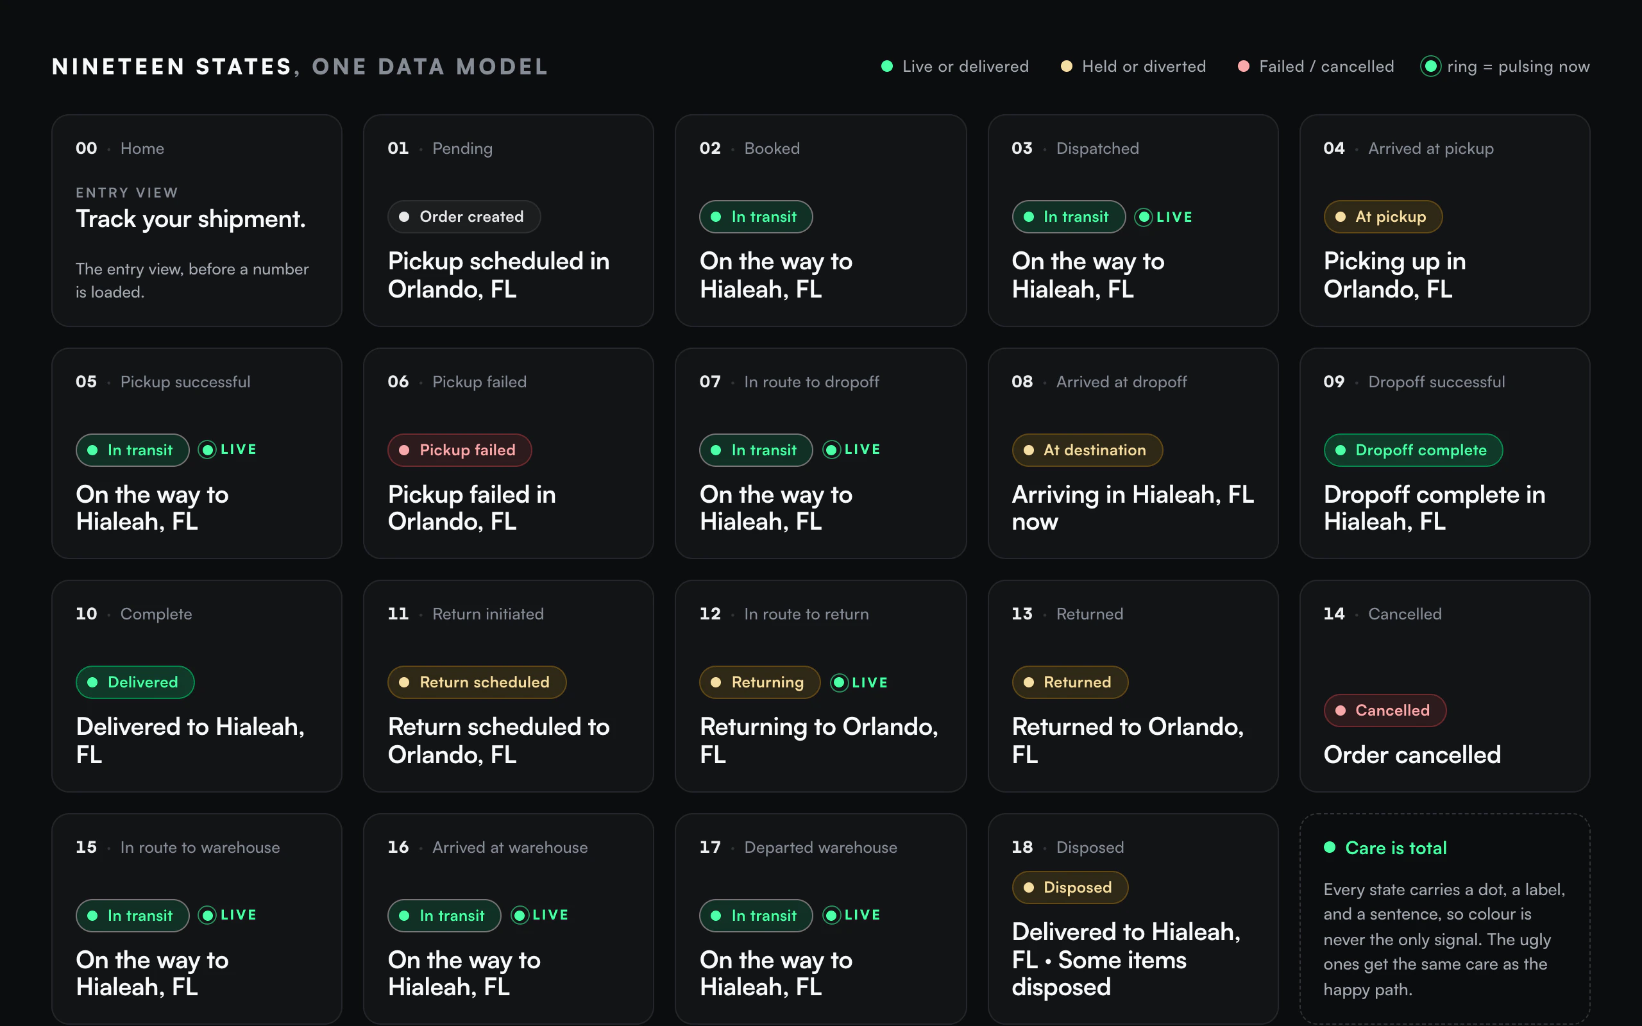Open the 00 Home entry view card
The image size is (1642, 1026).
click(197, 221)
